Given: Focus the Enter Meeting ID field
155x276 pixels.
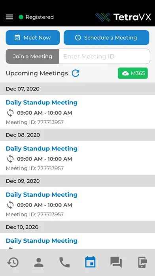Looking at the screenshot, I should coord(104,56).
